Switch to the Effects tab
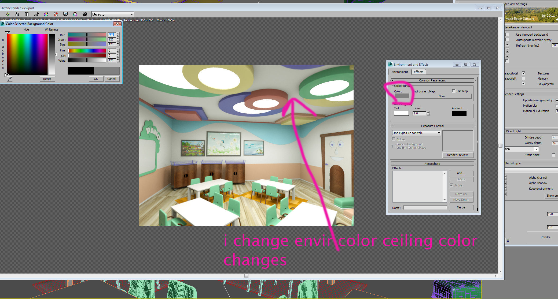558x299 pixels. click(x=418, y=72)
